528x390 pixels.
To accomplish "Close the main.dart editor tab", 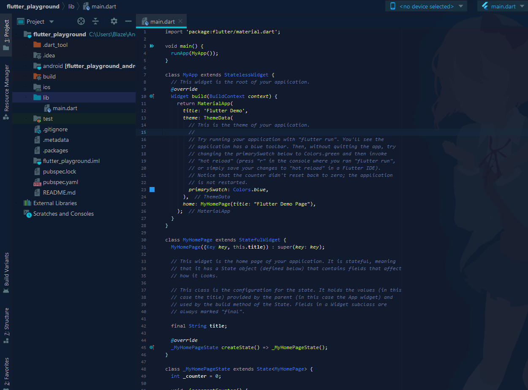I will tap(180, 21).
